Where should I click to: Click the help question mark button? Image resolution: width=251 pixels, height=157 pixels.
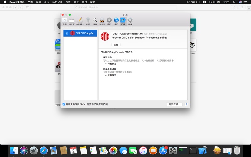click(x=186, y=104)
